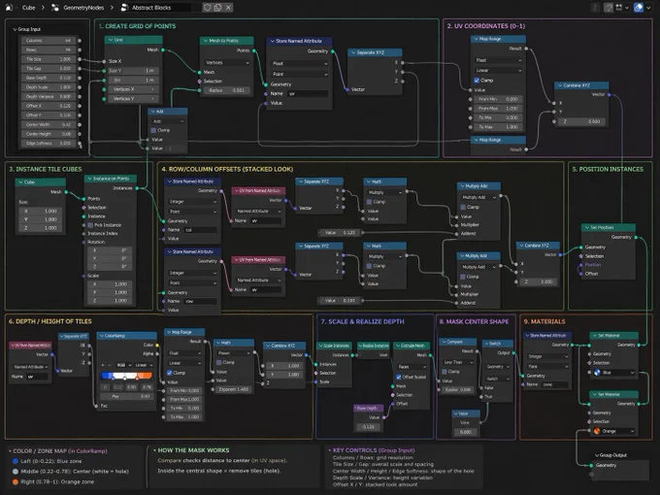Uncheck Clamp in Depth section Map Range
This screenshot has height=495, width=660.
[169, 373]
